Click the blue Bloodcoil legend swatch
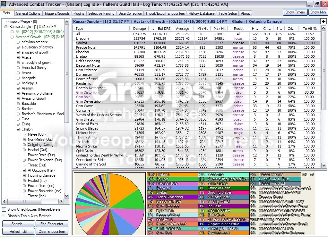The height and width of the screenshot is (237, 328). pyautogui.click(x=172, y=188)
